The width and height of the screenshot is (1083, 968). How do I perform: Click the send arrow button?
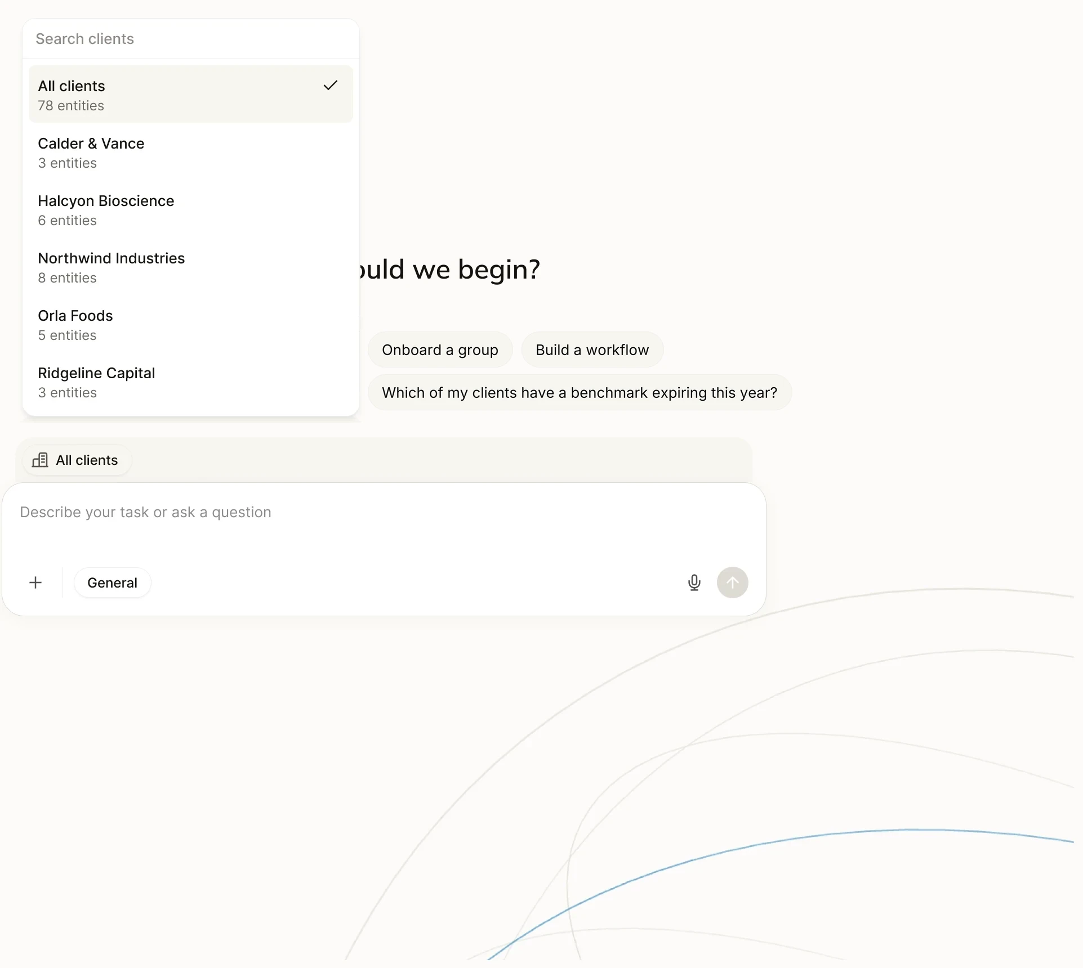pos(732,582)
